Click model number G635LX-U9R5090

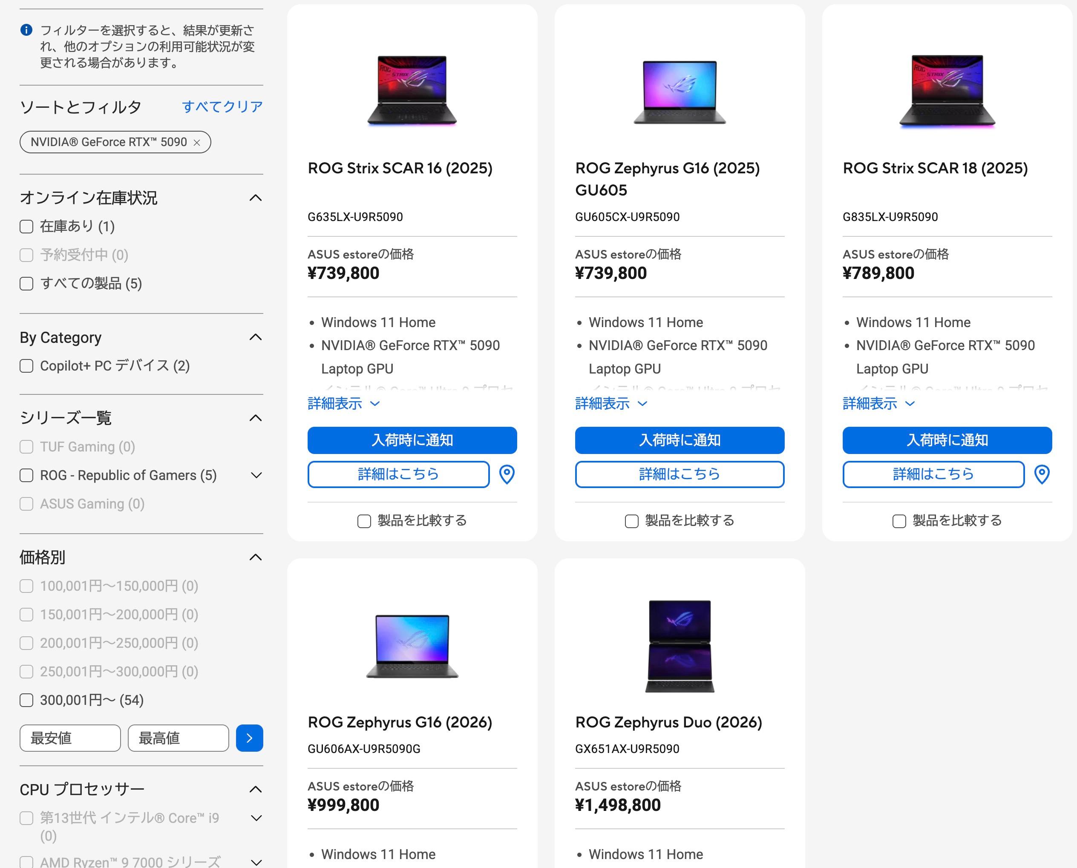pos(355,217)
